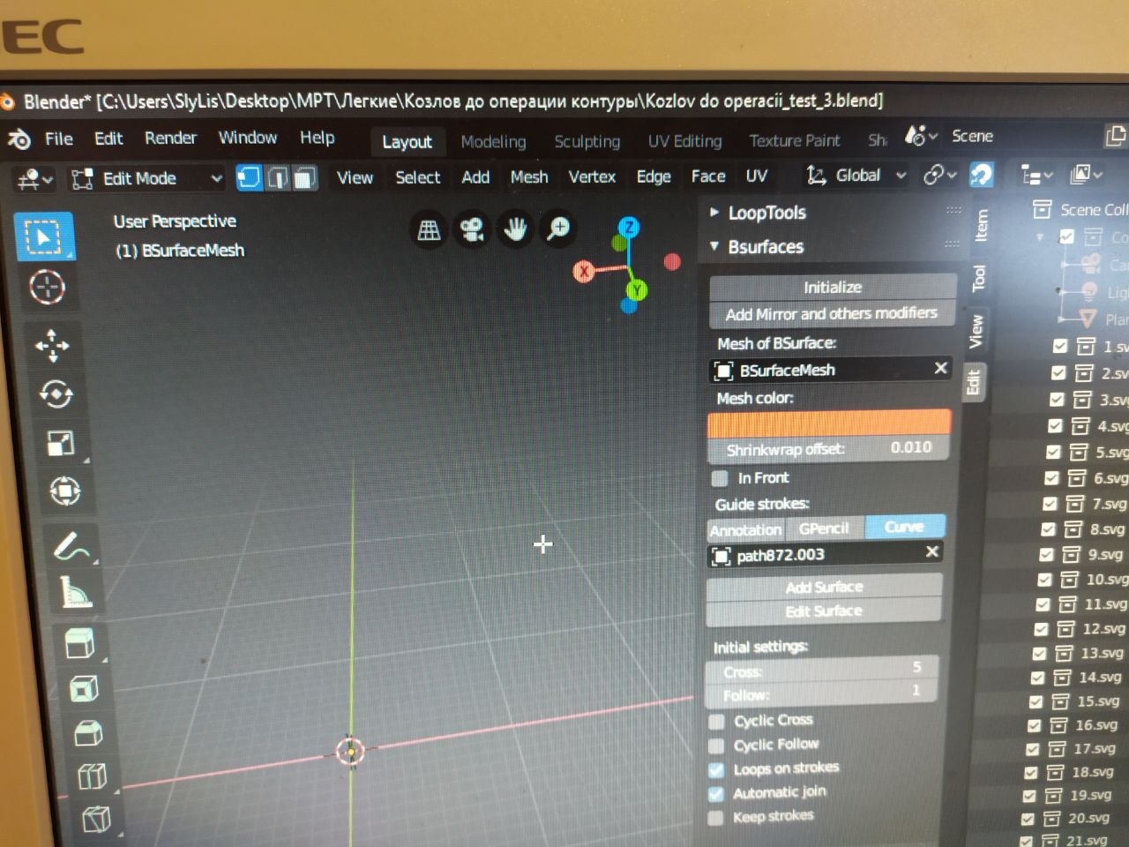This screenshot has width=1129, height=847.
Task: Click the Initialize button
Action: point(833,287)
